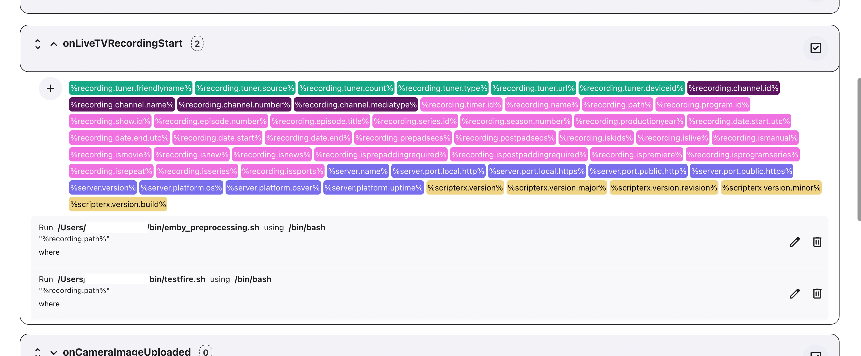Image resolution: width=861 pixels, height=356 pixels.
Task: Click the script count badge showing 2
Action: pos(197,44)
